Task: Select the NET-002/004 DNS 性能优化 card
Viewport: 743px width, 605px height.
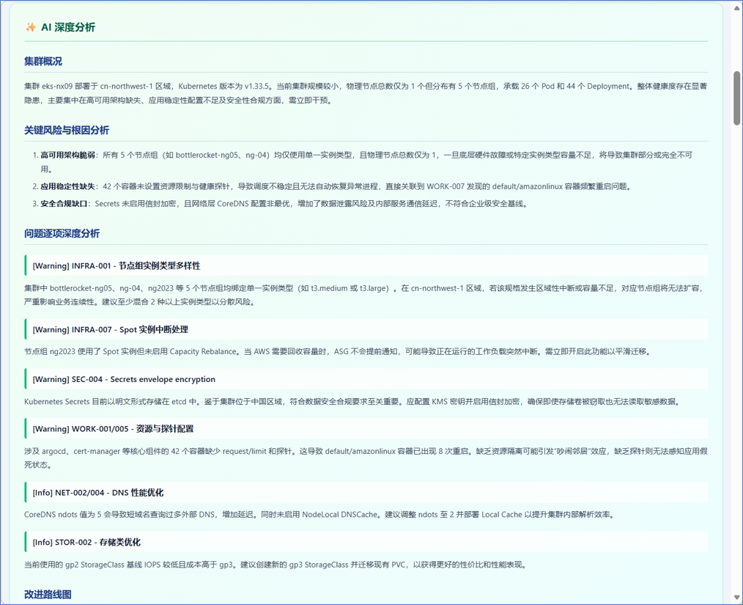Action: 366,493
